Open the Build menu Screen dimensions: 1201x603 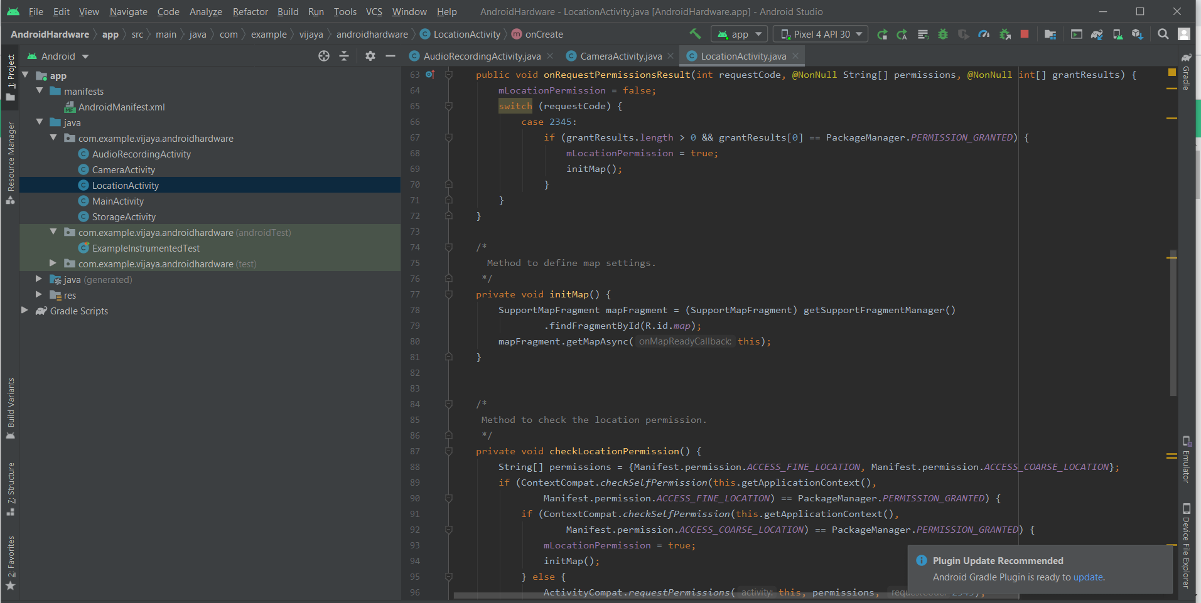[x=288, y=11]
